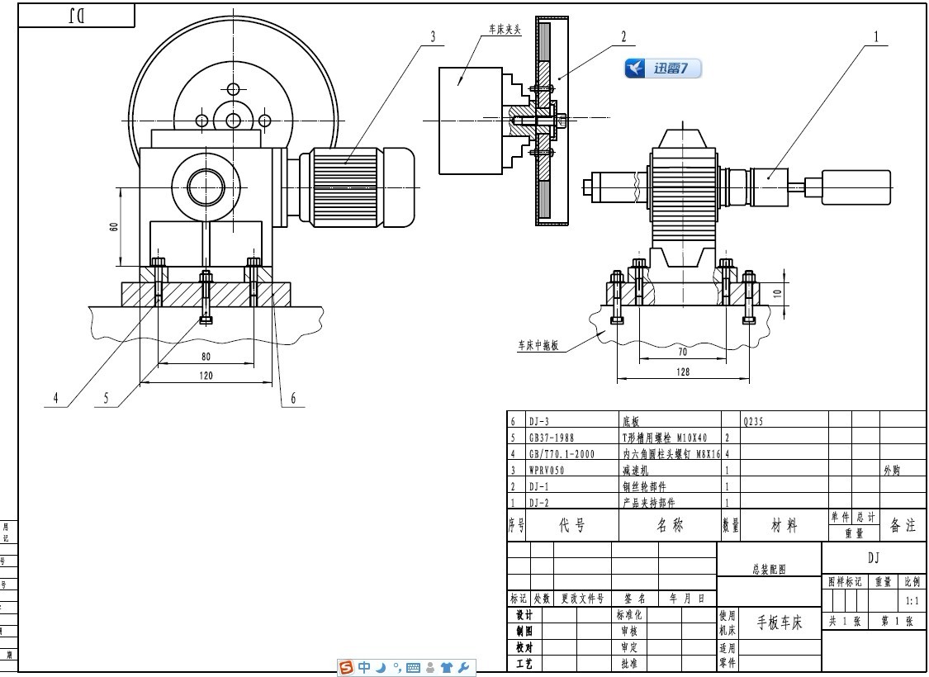This screenshot has height=677, width=929.
Task: Toggle the half-moon full/half-width icon
Action: pyautogui.click(x=381, y=668)
